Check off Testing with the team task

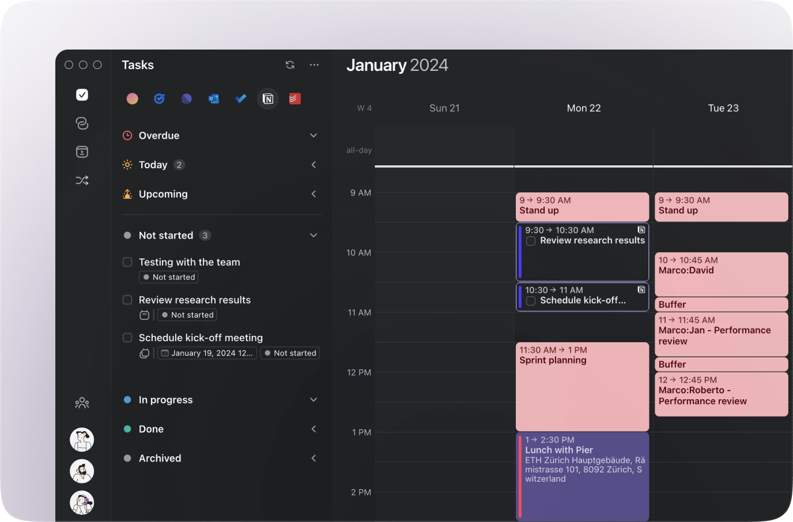tap(127, 262)
